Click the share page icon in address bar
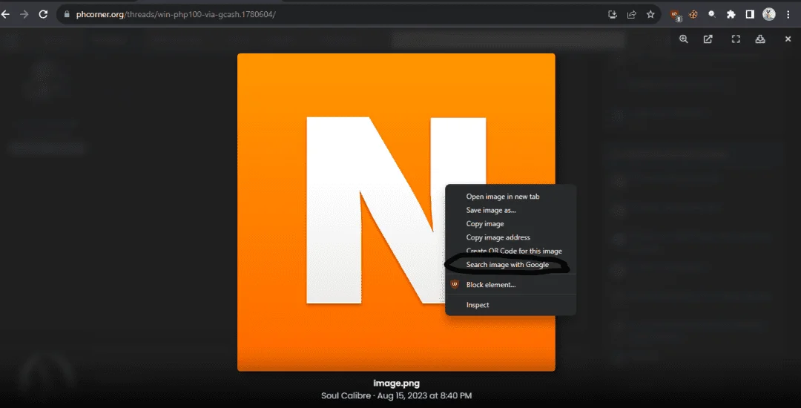This screenshot has width=801, height=408. [x=632, y=14]
